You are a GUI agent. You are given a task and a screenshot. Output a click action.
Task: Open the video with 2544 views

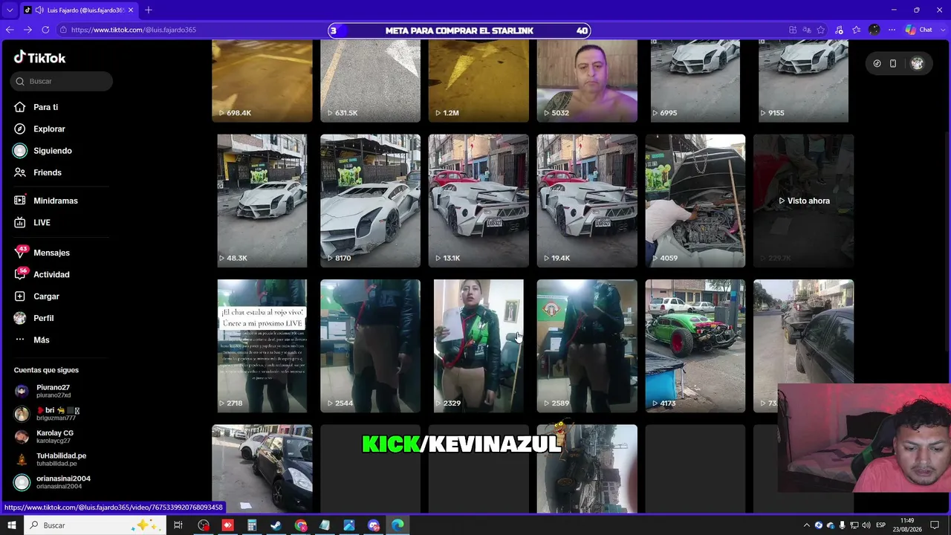pyautogui.click(x=370, y=346)
